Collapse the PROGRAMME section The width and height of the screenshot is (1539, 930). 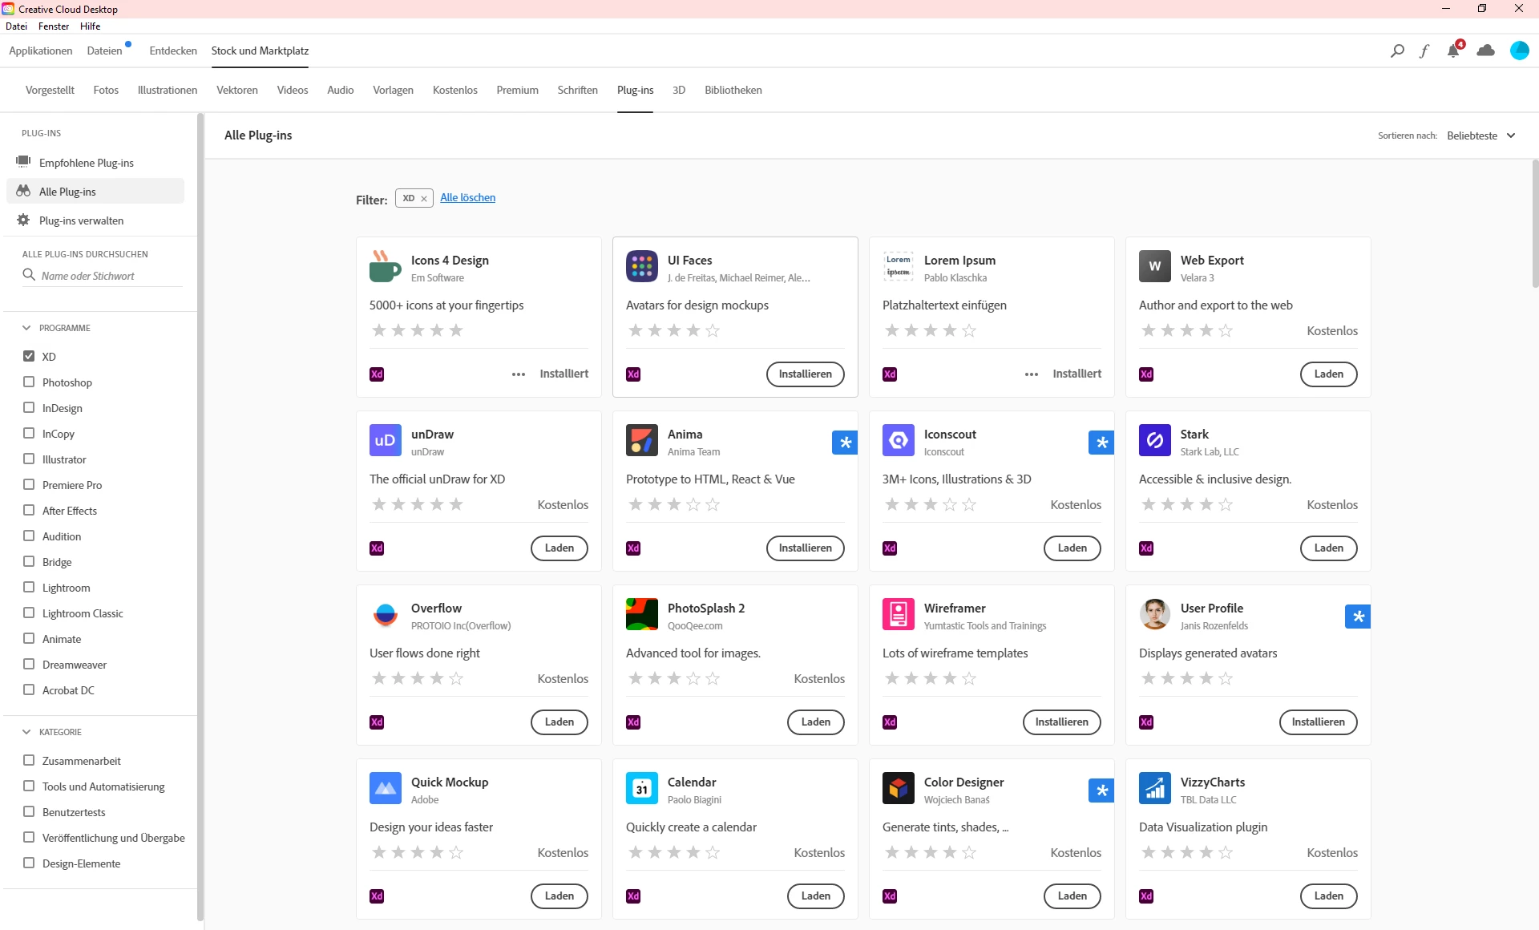pos(26,328)
